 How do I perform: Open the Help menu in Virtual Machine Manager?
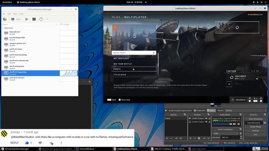click(21, 14)
